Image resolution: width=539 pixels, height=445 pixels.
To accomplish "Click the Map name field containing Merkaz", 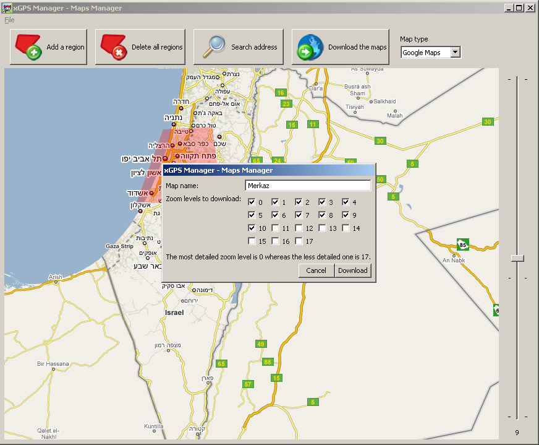I will pos(308,186).
